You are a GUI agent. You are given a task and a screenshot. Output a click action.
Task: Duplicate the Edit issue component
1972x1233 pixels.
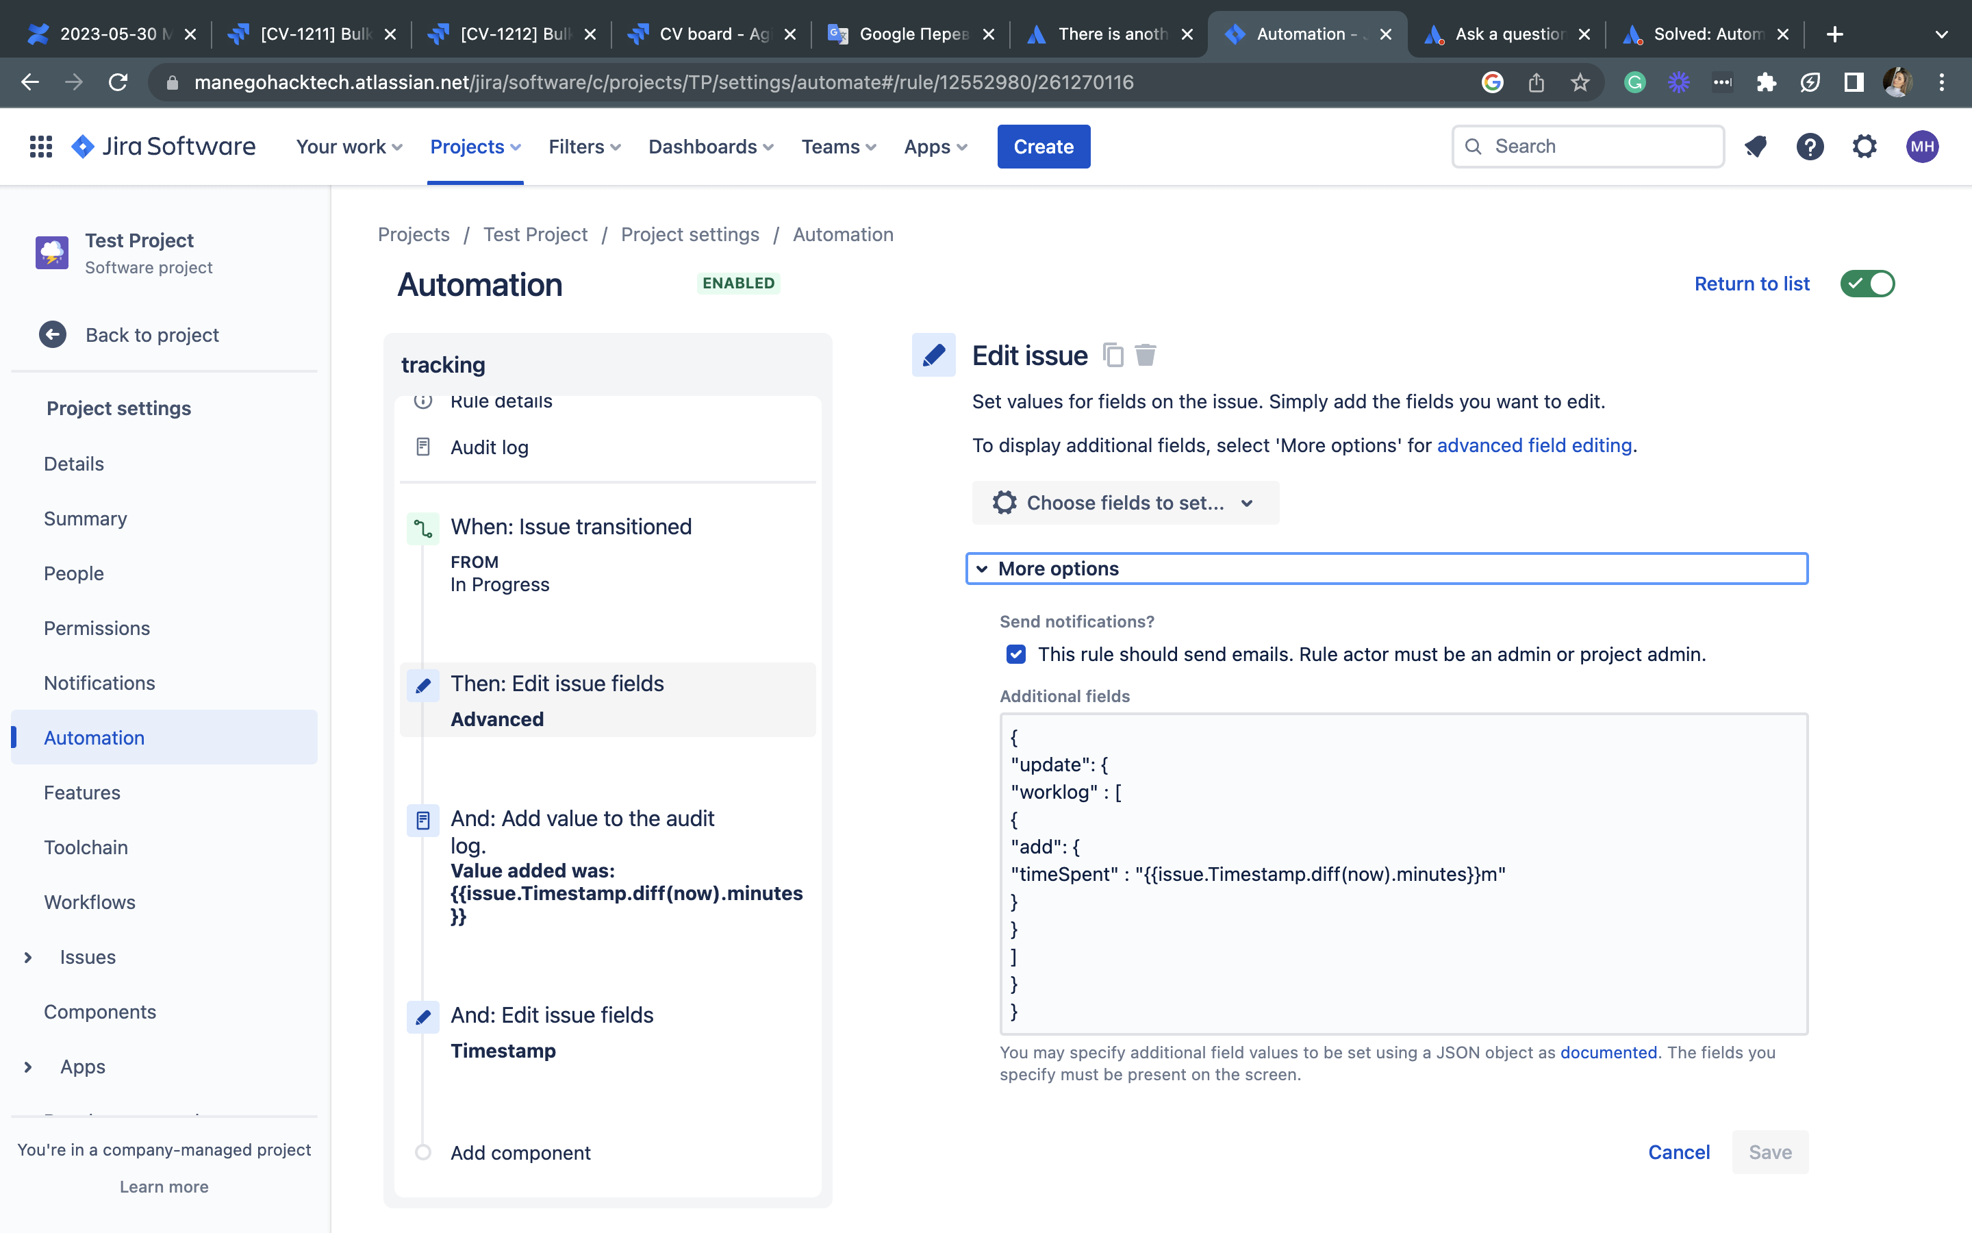(x=1113, y=356)
